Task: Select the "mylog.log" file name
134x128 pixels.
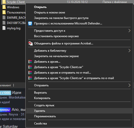Action: tap(14, 28)
